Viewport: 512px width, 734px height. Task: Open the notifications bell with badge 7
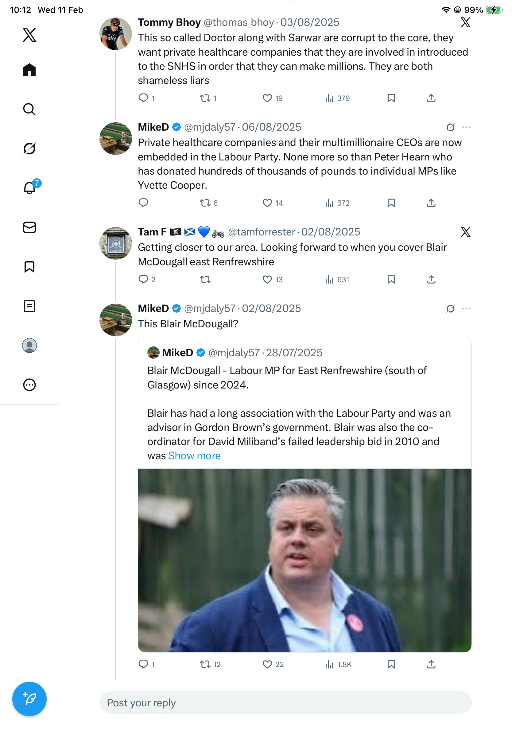click(x=29, y=188)
